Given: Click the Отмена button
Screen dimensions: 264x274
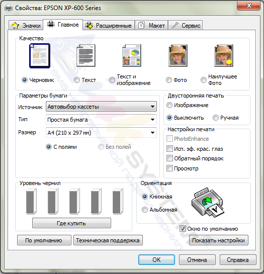Looking at the screenshot, I should coord(197,259).
